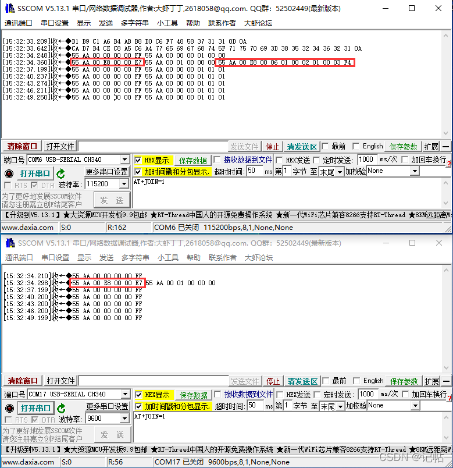The image size is (453, 468).
Task: Toggle RTS checkbox in top window
Action: [x=8, y=185]
